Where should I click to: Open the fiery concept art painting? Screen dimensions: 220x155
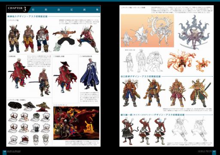(76, 123)
